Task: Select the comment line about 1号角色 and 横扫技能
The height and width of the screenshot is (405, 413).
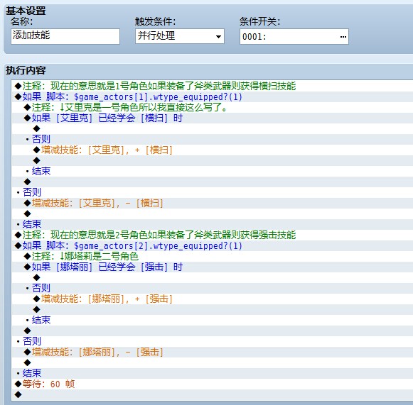Action: click(x=213, y=86)
